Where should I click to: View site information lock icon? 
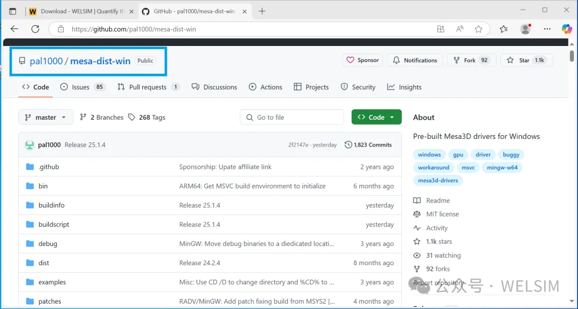tap(61, 29)
